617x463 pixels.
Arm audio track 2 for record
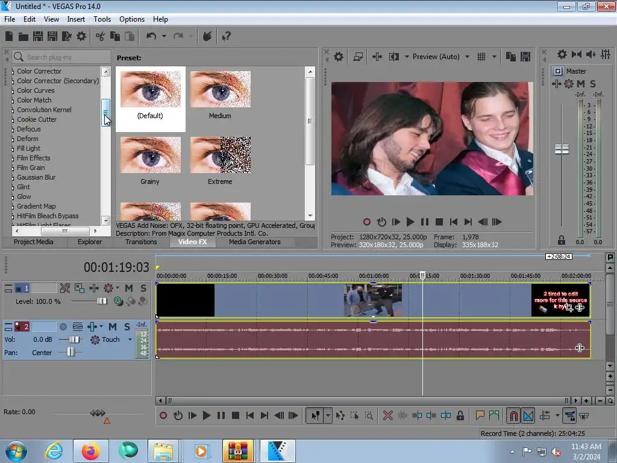pyautogui.click(x=63, y=326)
